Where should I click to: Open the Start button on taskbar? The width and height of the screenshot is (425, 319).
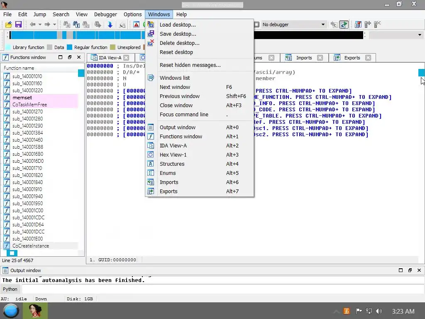[x=11, y=311]
